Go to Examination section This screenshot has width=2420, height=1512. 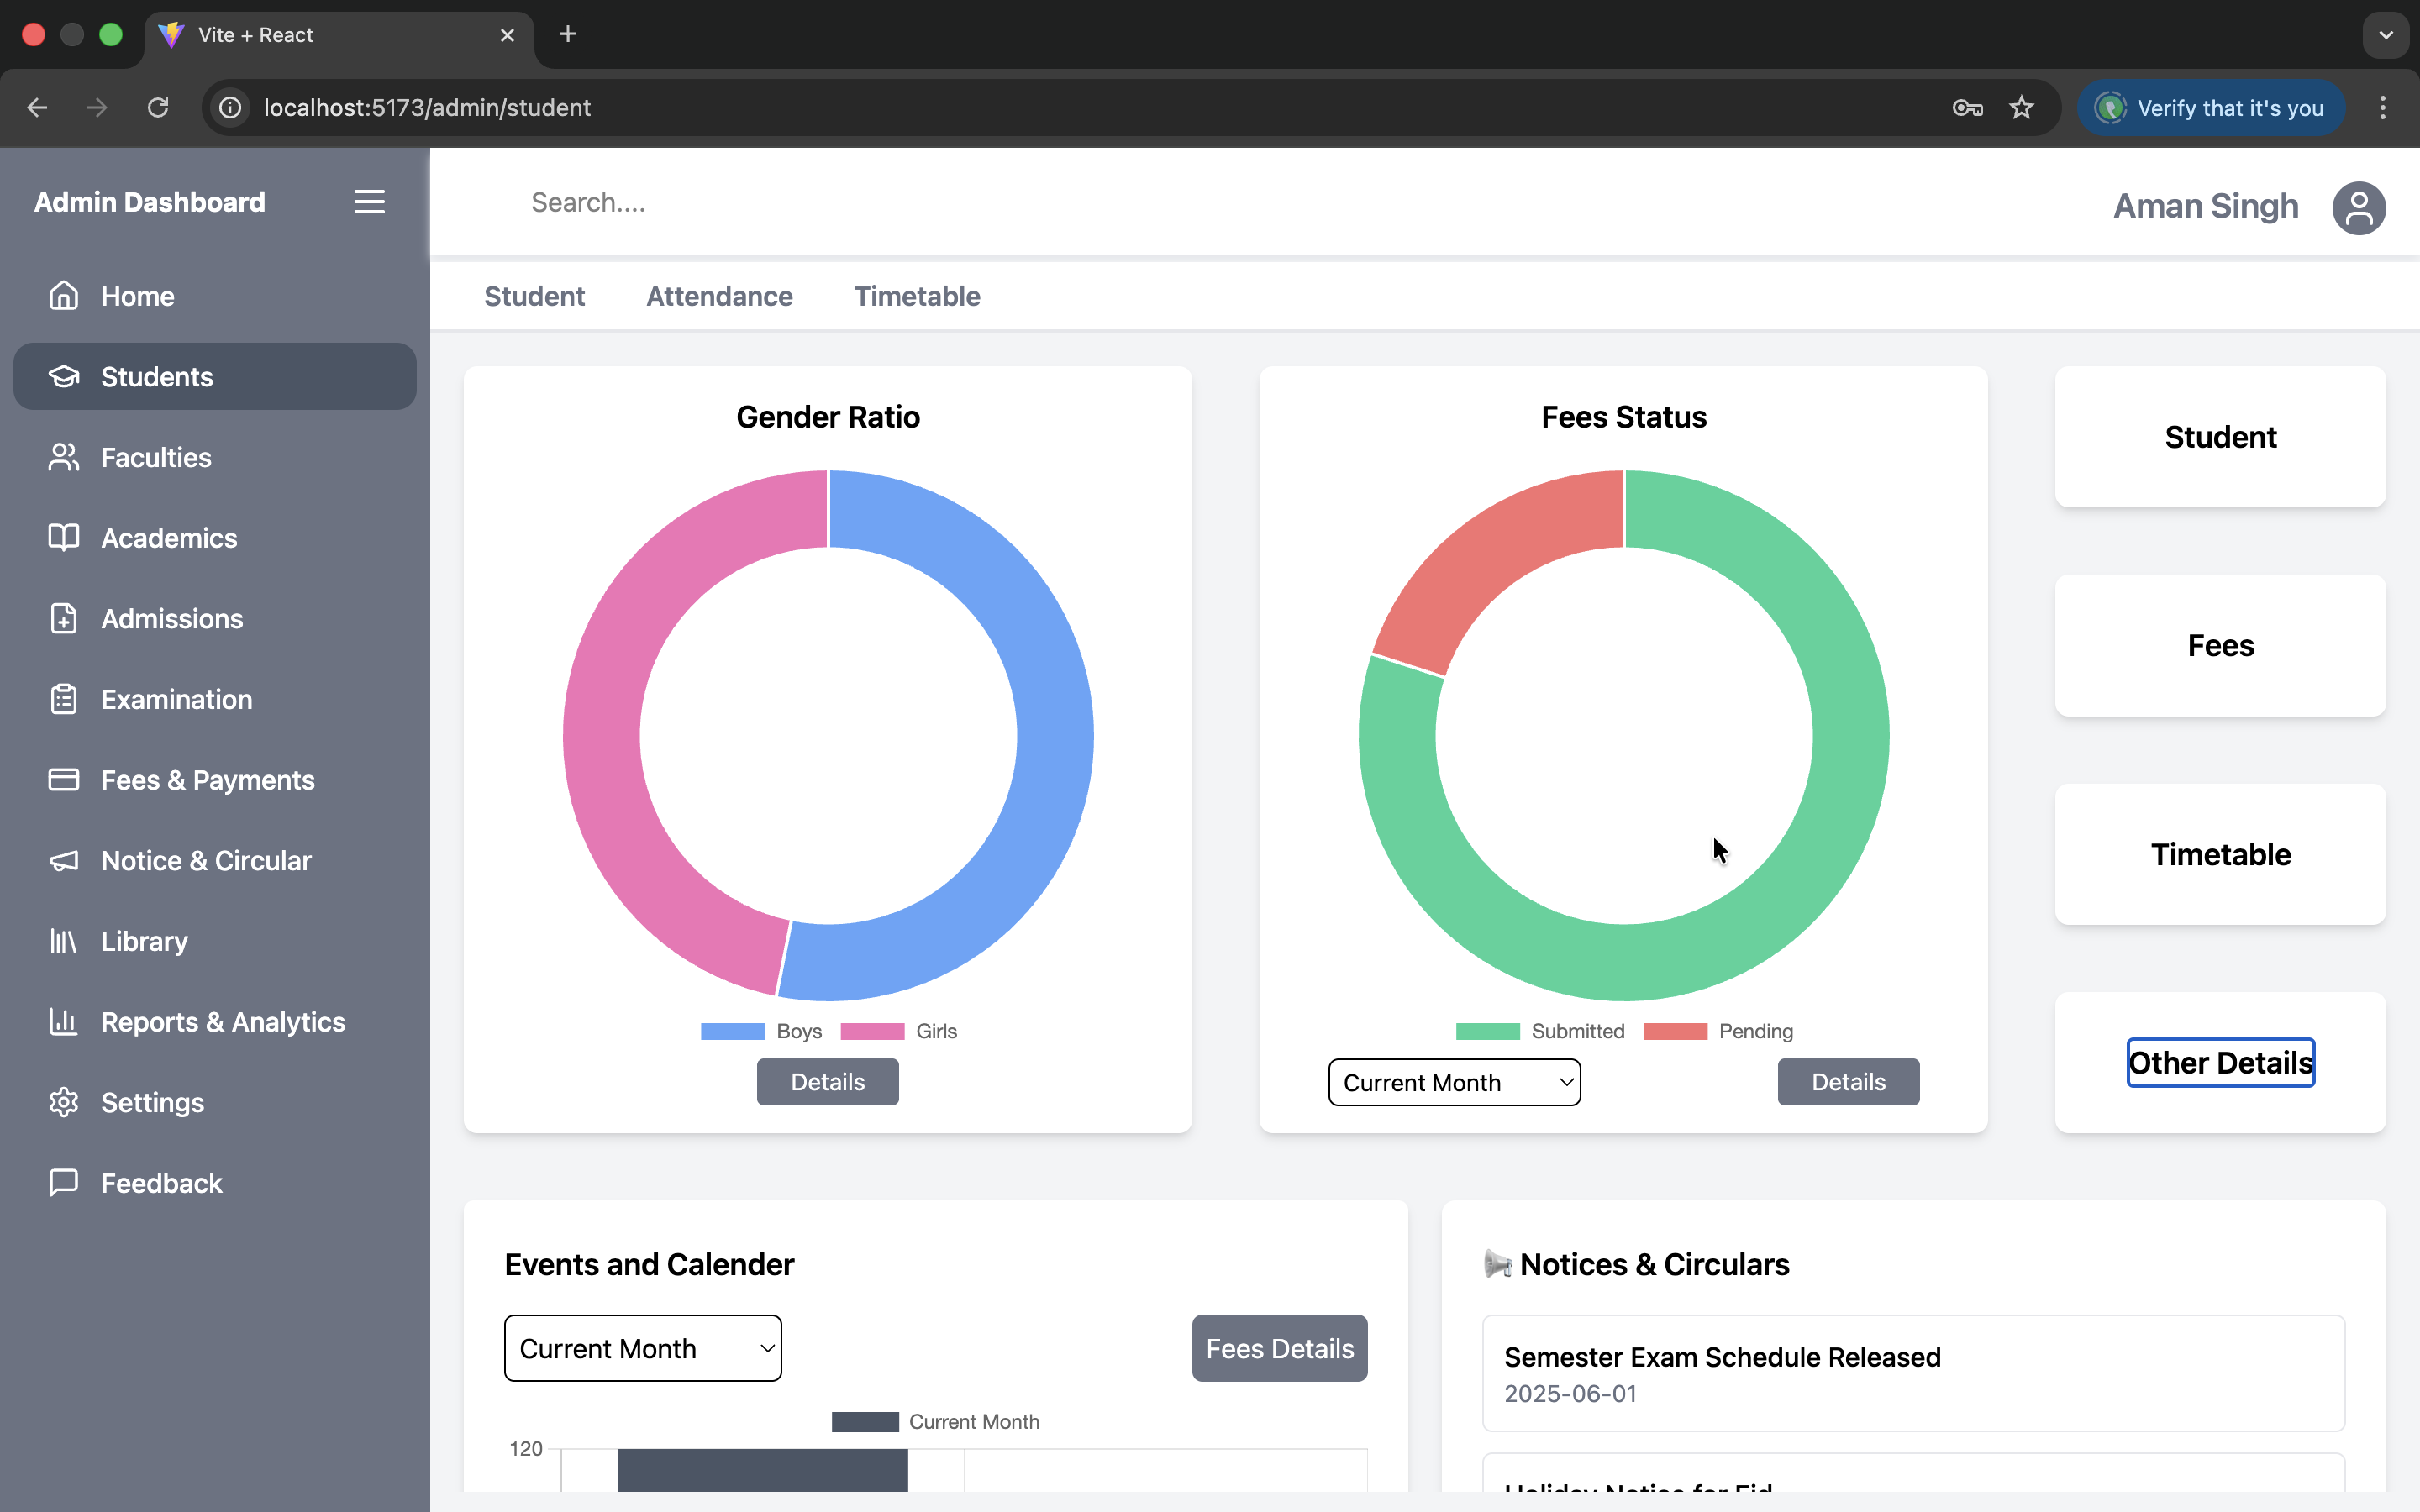tap(215, 699)
